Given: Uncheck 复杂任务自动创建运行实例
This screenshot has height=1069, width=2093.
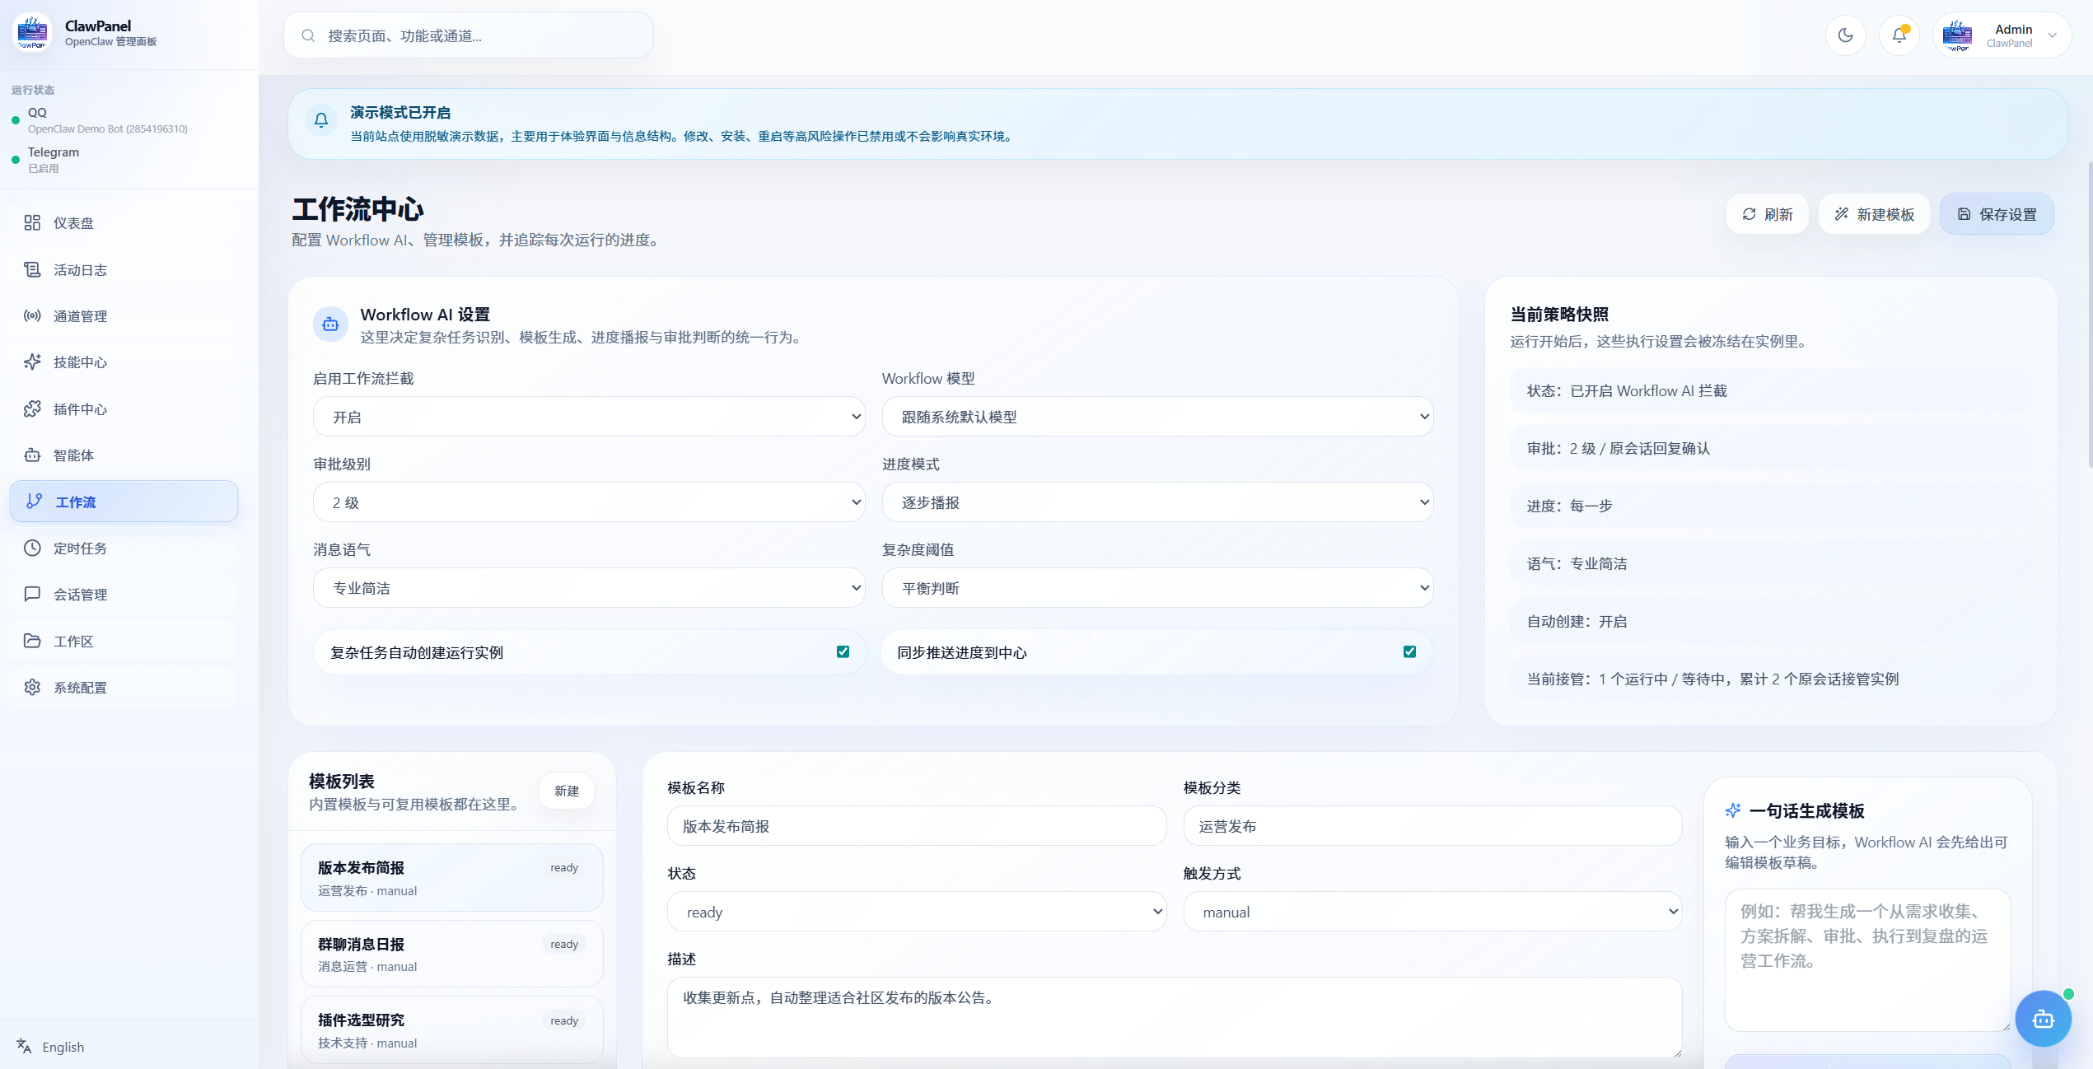Looking at the screenshot, I should pos(842,651).
